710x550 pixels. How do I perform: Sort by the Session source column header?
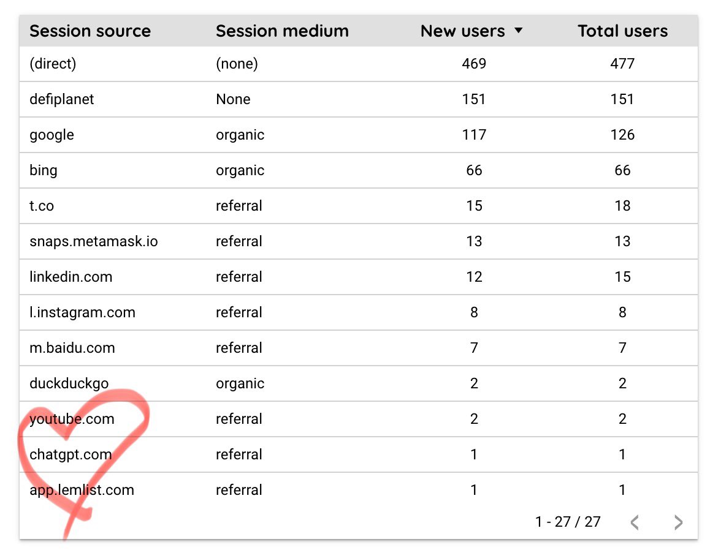pyautogui.click(x=90, y=31)
